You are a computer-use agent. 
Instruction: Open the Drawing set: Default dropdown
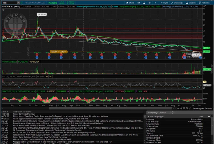[202, 108]
